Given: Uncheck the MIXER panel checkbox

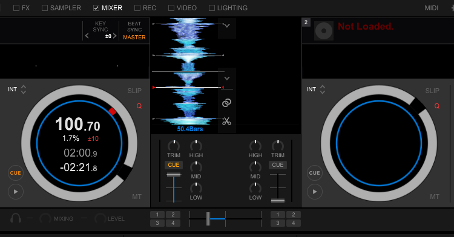Looking at the screenshot, I should click(x=96, y=8).
